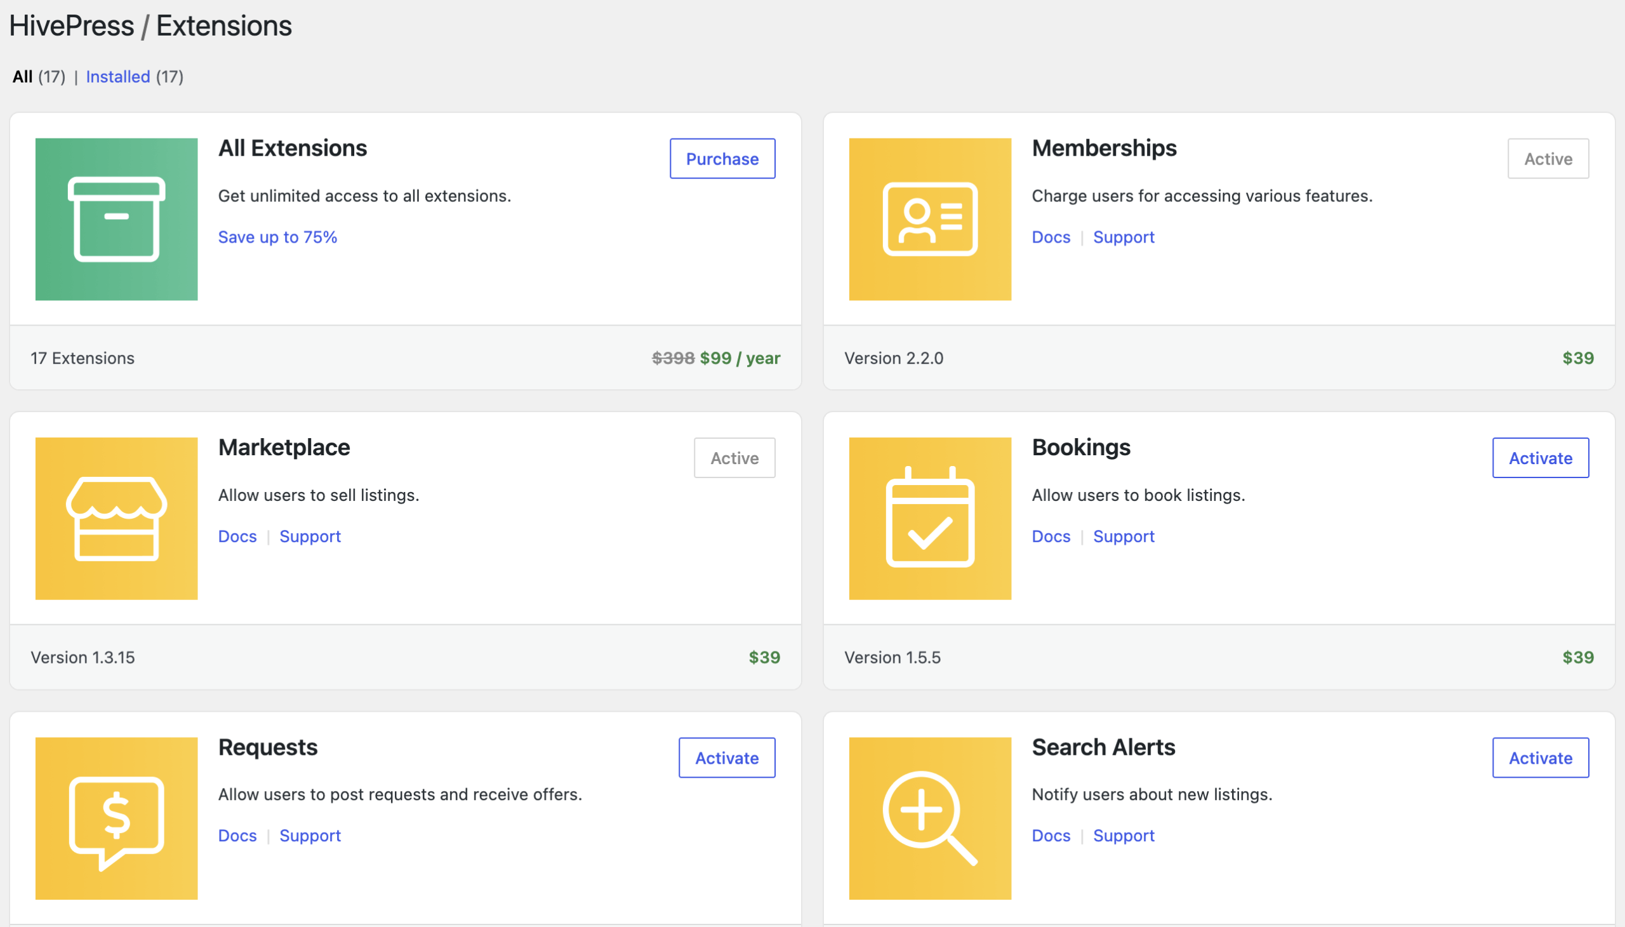Click the Bookings $39 price
Screen dimensions: 1625x927
tap(1578, 657)
